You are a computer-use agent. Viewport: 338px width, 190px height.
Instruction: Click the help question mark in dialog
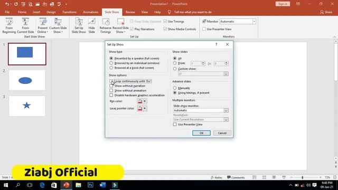coord(216,44)
